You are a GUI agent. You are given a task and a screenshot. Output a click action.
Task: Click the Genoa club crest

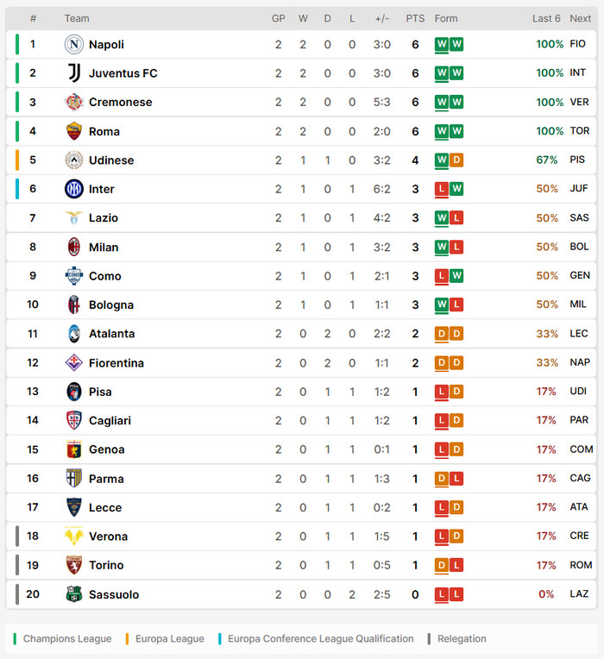coord(74,449)
